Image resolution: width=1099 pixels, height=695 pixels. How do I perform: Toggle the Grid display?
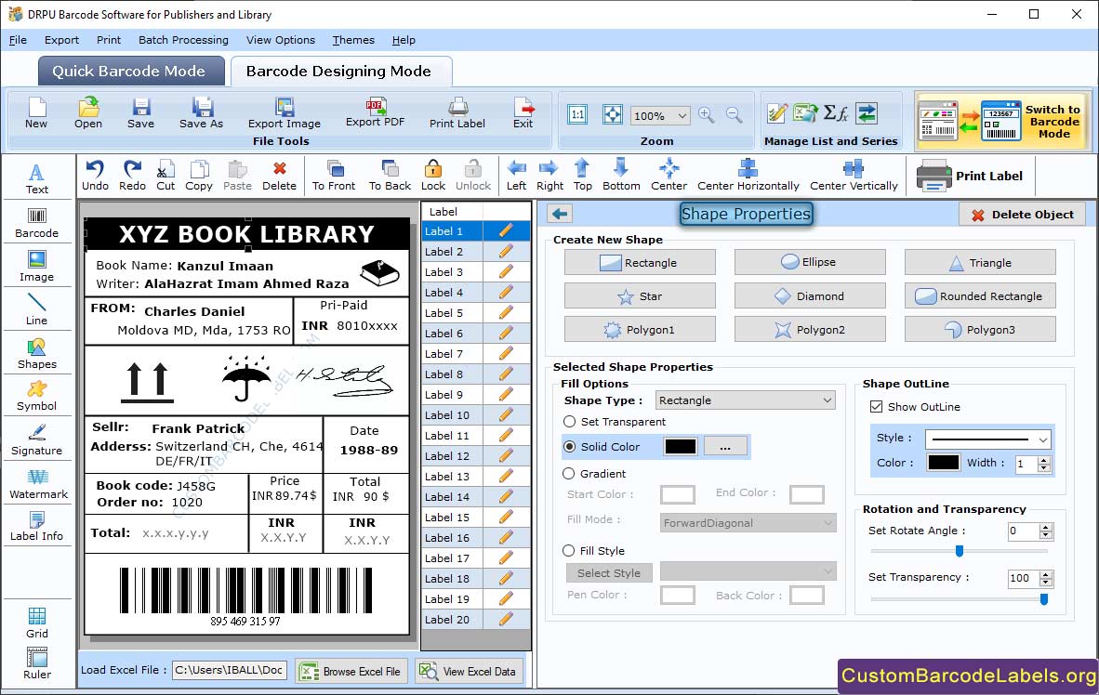[x=36, y=623]
